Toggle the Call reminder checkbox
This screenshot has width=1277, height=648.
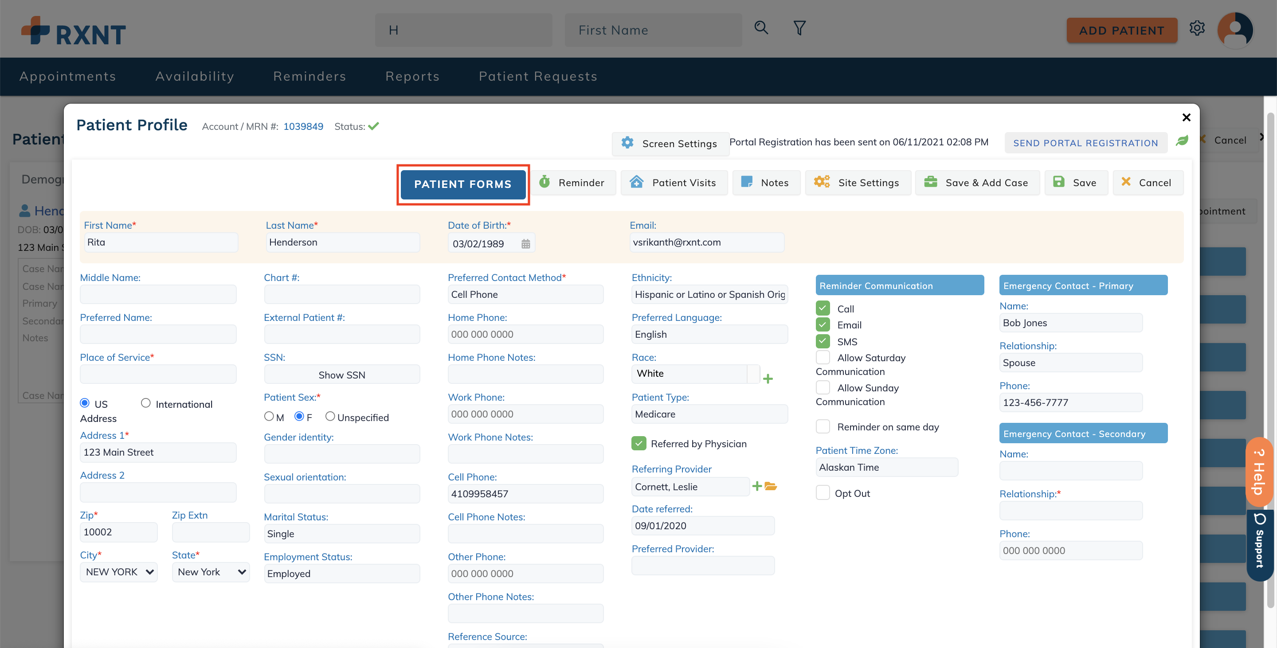pyautogui.click(x=823, y=308)
